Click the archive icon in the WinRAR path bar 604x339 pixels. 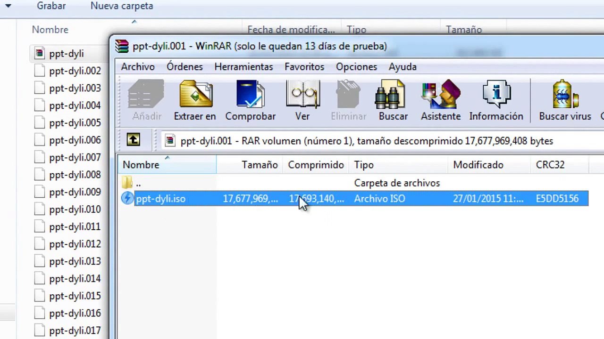[x=170, y=141]
